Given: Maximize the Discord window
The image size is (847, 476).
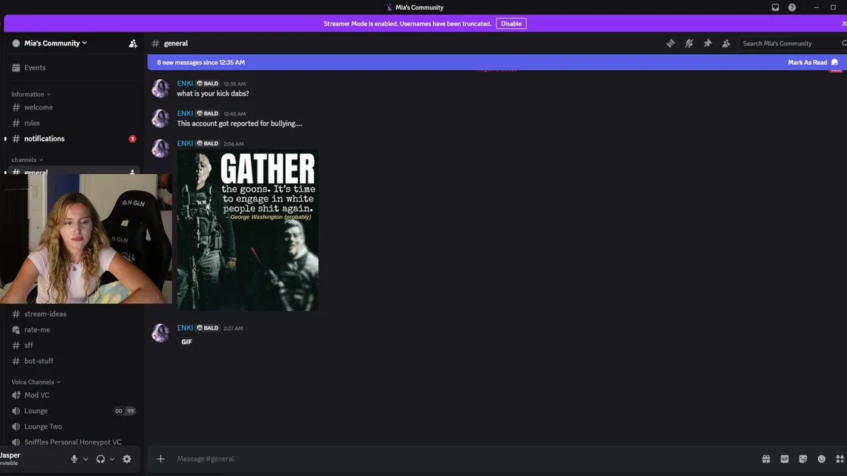Looking at the screenshot, I should tap(832, 7).
